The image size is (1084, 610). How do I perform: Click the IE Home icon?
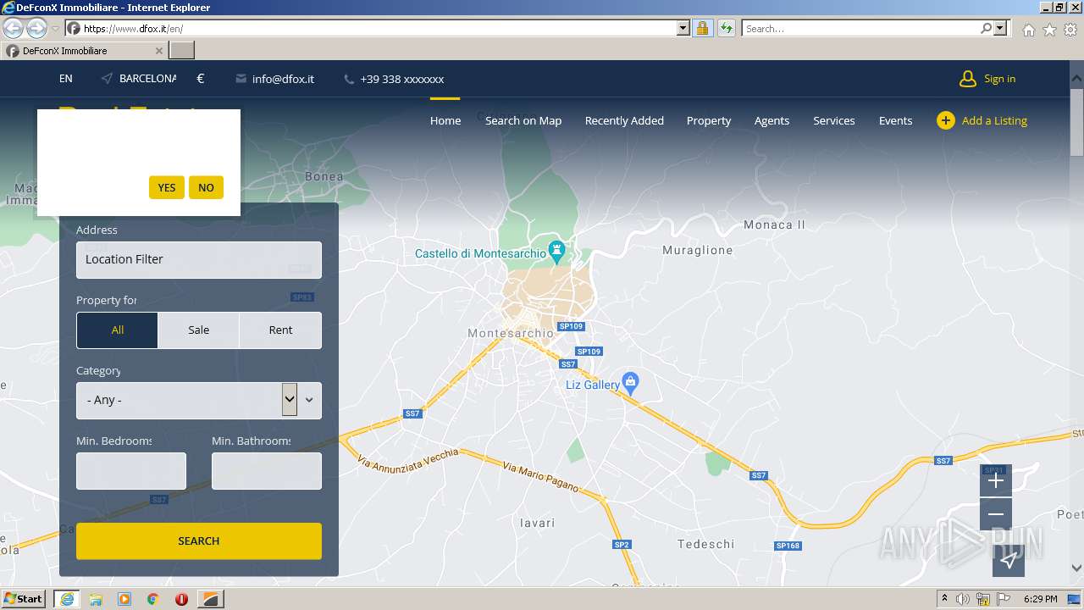(x=1028, y=30)
